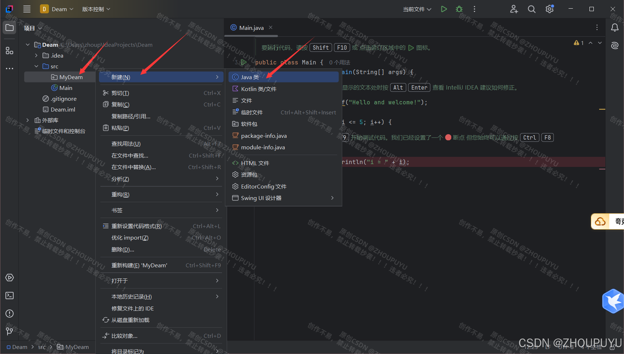Open the Deam project dropdown
624x354 pixels.
pos(57,9)
